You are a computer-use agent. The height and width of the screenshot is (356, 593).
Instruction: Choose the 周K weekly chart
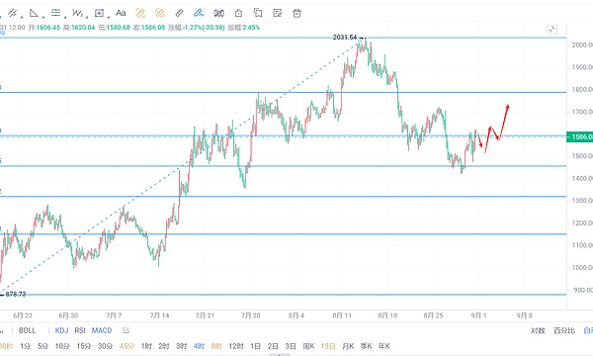click(308, 346)
